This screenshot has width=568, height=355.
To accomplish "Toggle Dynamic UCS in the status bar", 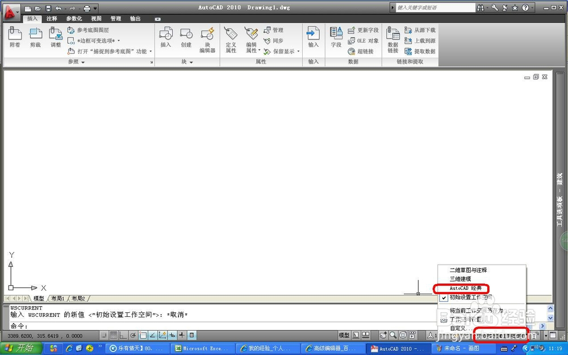I will 162,336.
